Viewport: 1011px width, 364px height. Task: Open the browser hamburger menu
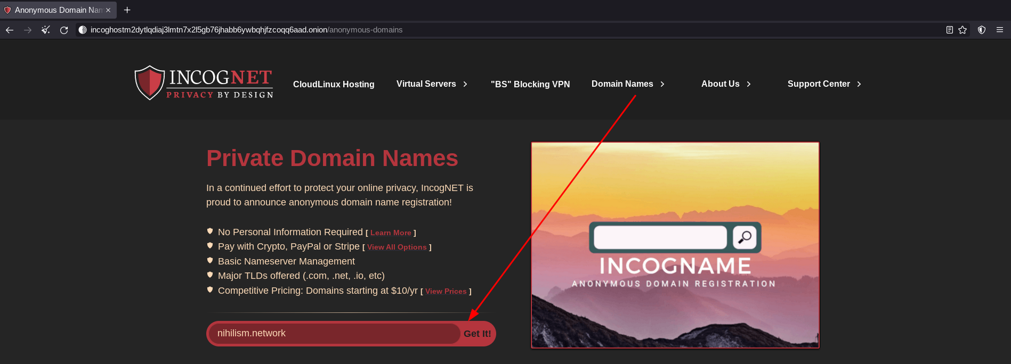coord(1000,30)
